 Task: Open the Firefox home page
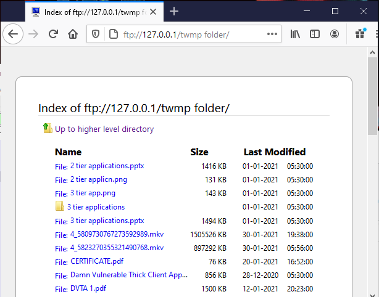[x=73, y=34]
